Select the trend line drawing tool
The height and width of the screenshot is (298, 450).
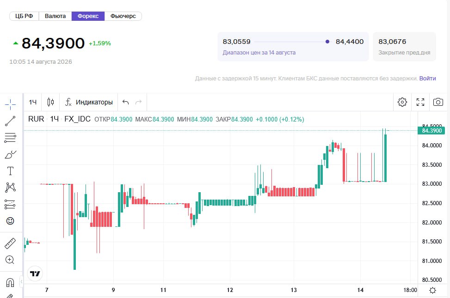(10, 121)
